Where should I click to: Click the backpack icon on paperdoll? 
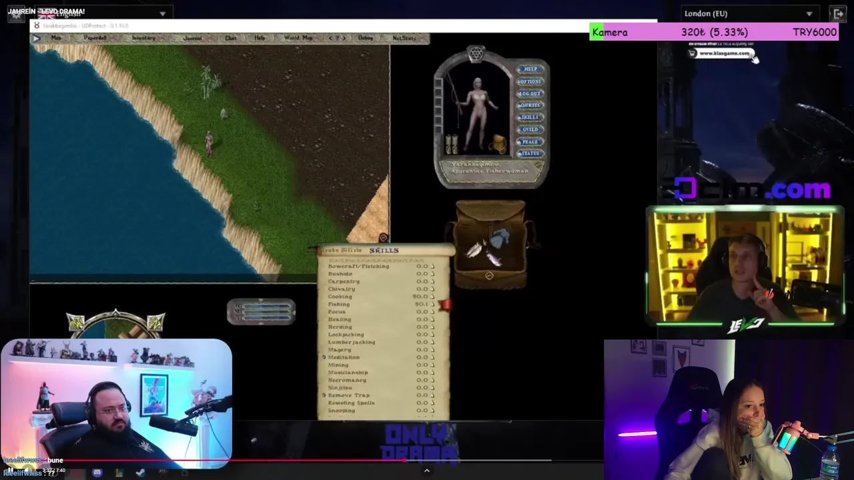click(499, 143)
